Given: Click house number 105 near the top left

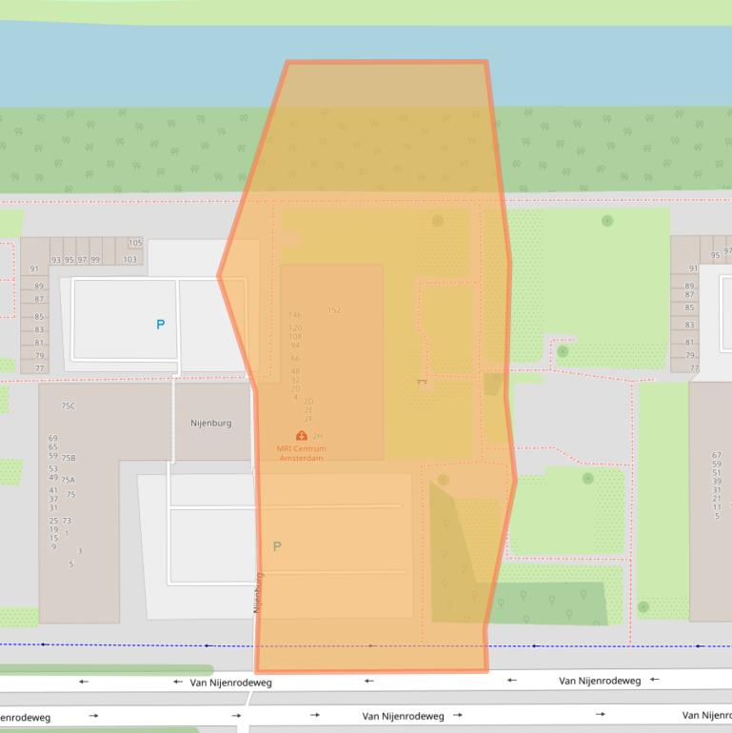Looking at the screenshot, I should click(135, 243).
